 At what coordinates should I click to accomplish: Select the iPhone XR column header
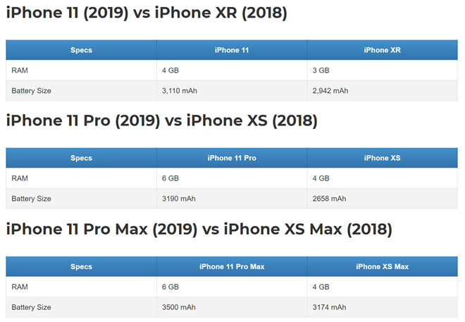[x=382, y=51]
